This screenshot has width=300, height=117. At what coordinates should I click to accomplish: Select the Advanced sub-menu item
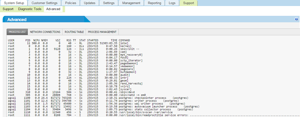(53, 9)
